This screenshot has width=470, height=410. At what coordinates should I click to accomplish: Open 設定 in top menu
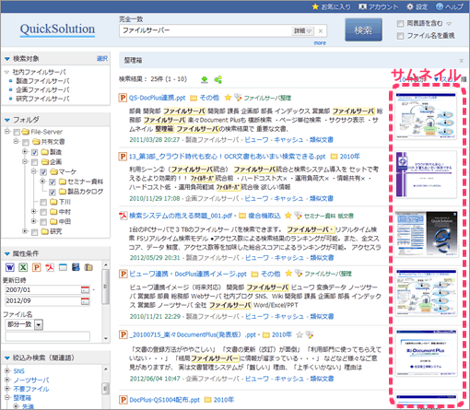tap(417, 6)
